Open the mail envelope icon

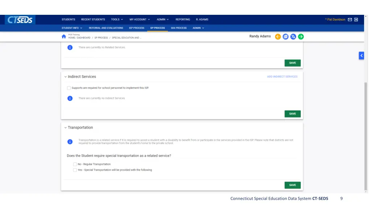(350, 19)
